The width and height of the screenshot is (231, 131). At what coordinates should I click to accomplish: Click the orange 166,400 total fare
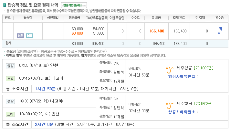tap(157, 31)
